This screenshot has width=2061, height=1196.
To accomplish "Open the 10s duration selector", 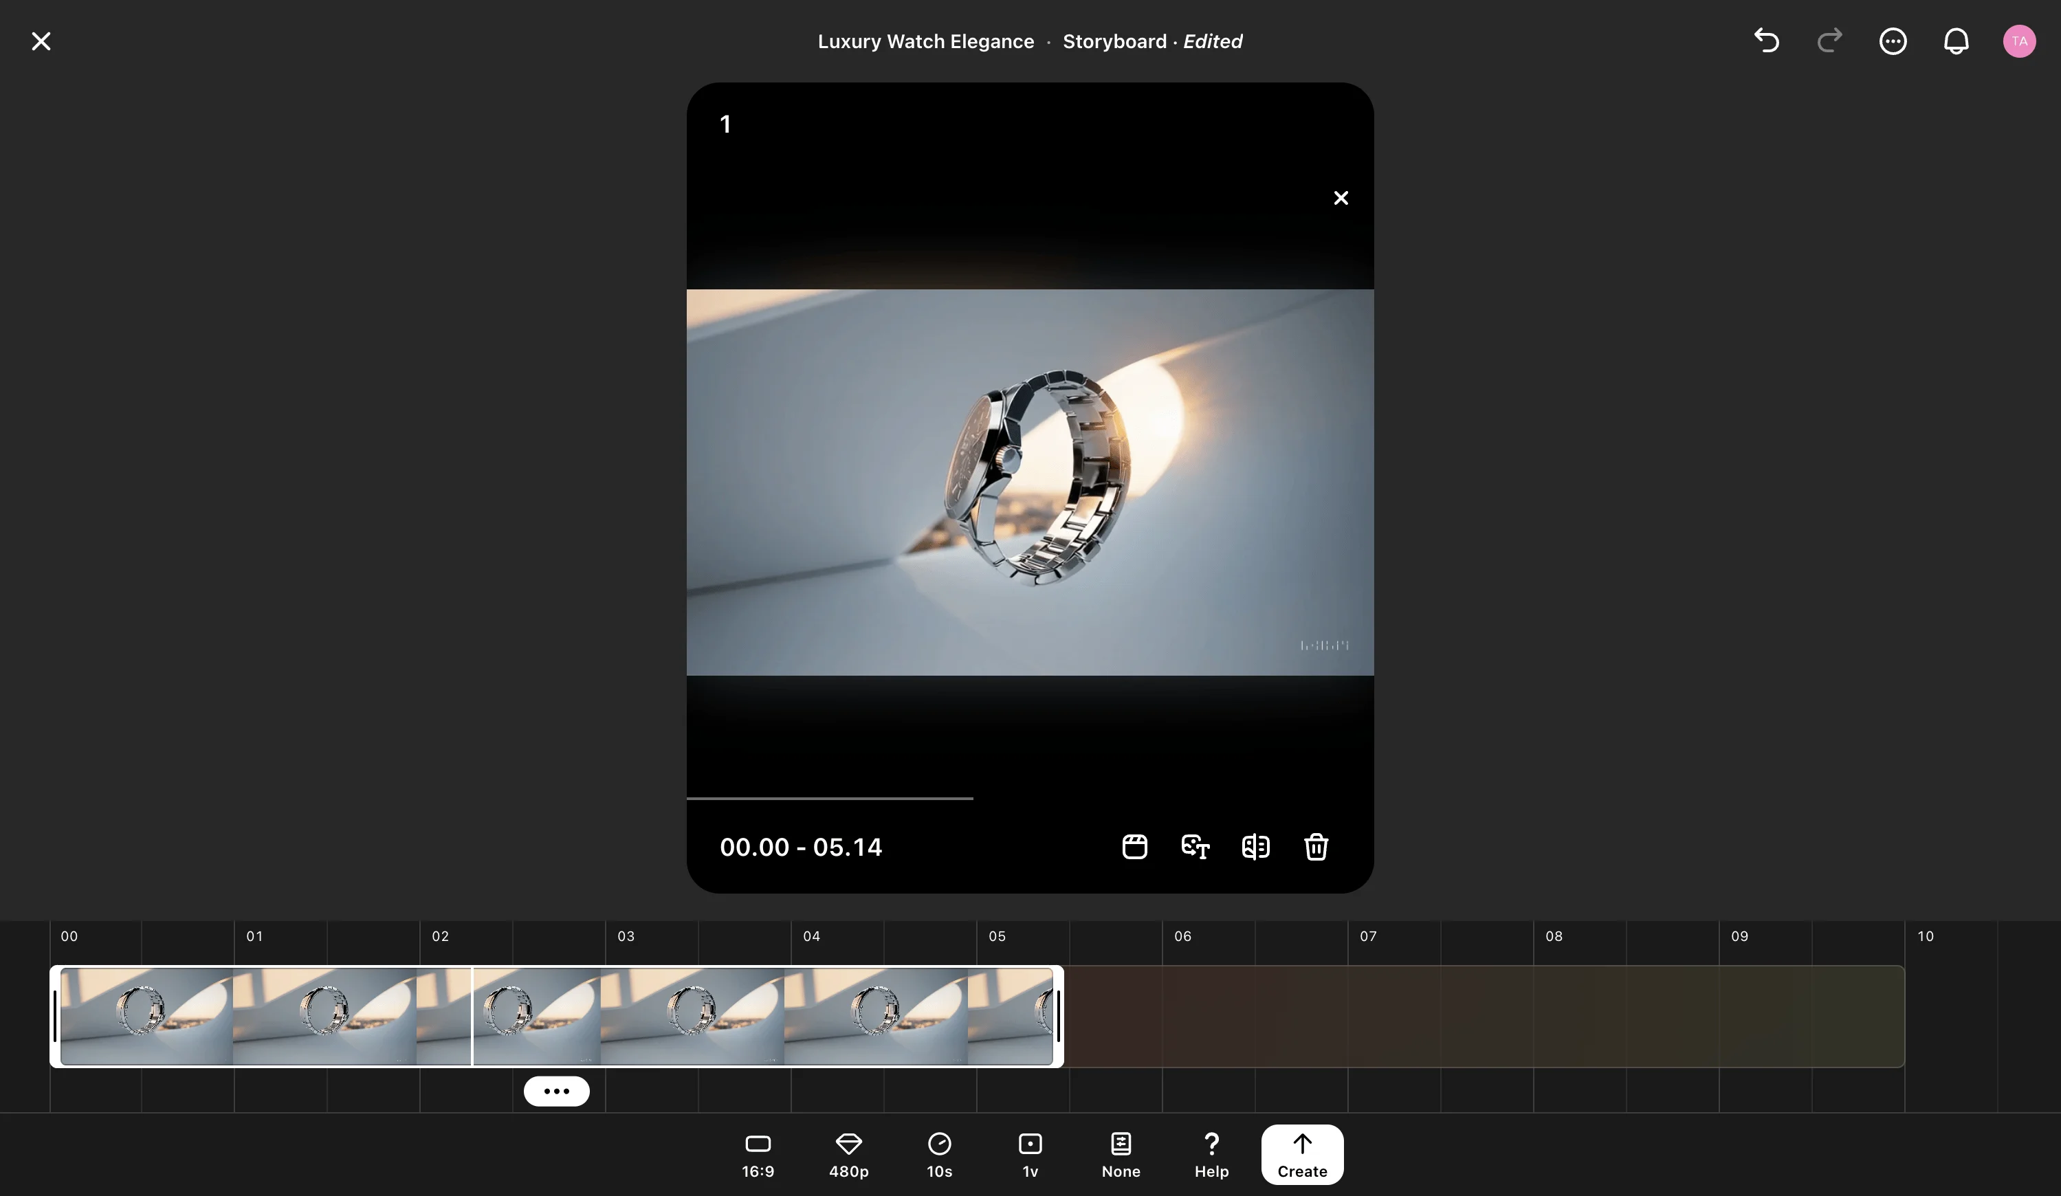I will pos(939,1154).
